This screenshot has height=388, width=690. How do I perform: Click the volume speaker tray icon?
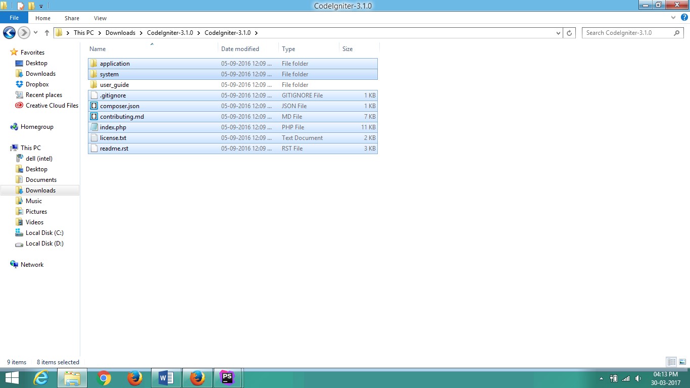pos(638,378)
